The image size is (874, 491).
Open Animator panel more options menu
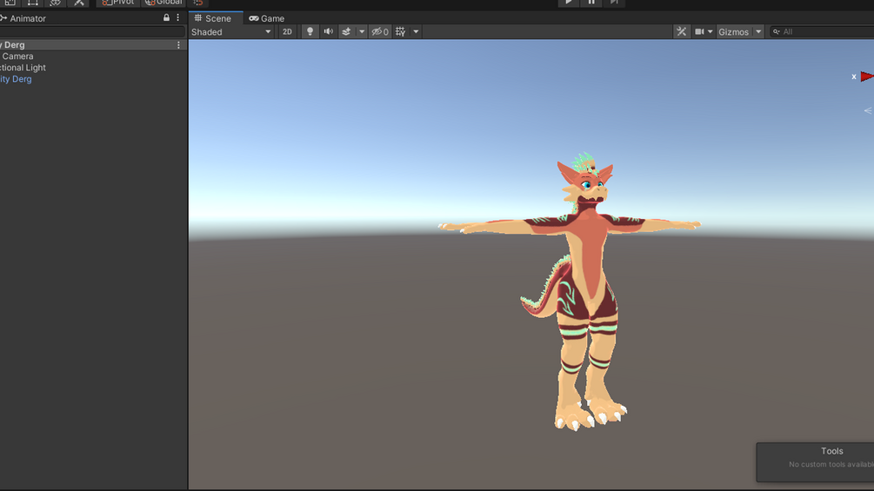pyautogui.click(x=177, y=17)
